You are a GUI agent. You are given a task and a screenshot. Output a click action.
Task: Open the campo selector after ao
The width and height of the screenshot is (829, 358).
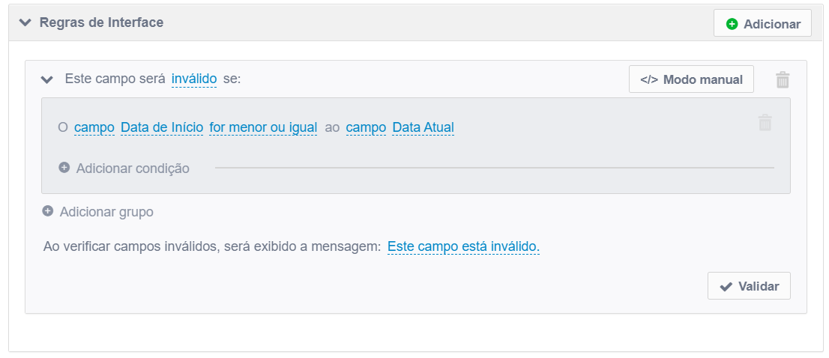(366, 127)
